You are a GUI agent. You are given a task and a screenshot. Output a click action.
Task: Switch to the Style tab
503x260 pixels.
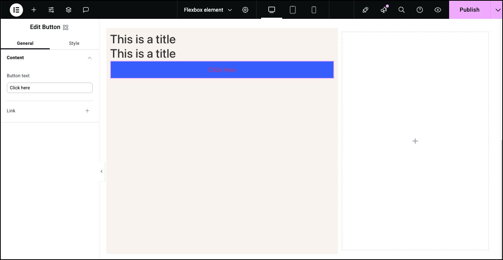[74, 43]
